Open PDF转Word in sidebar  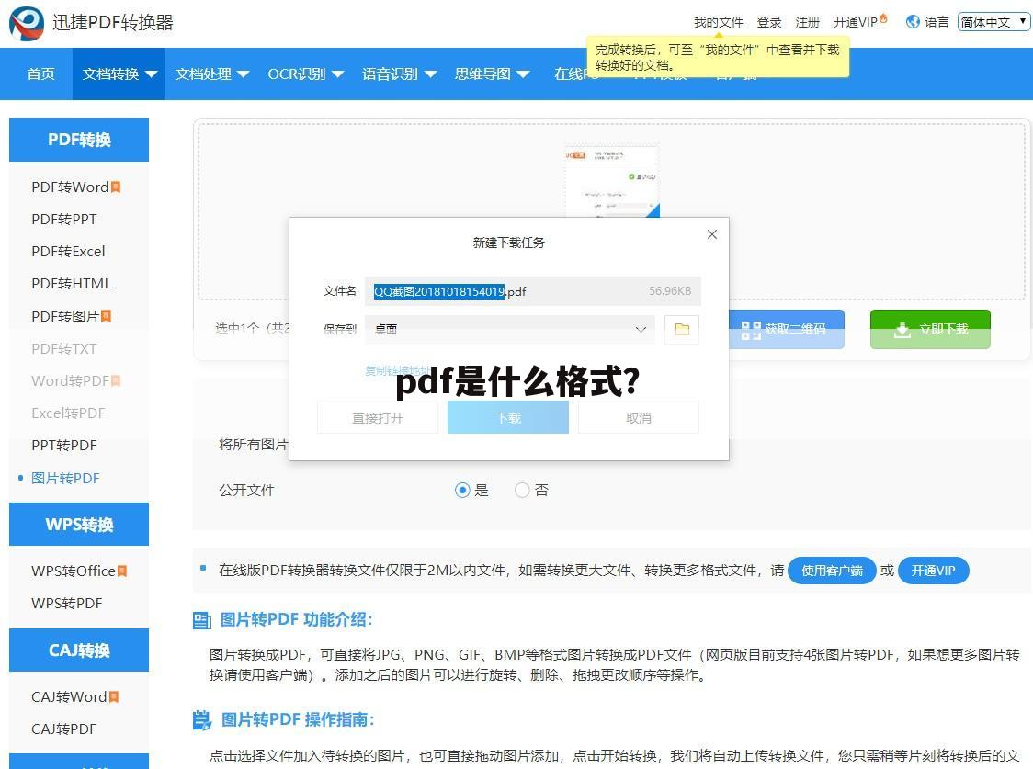click(70, 187)
